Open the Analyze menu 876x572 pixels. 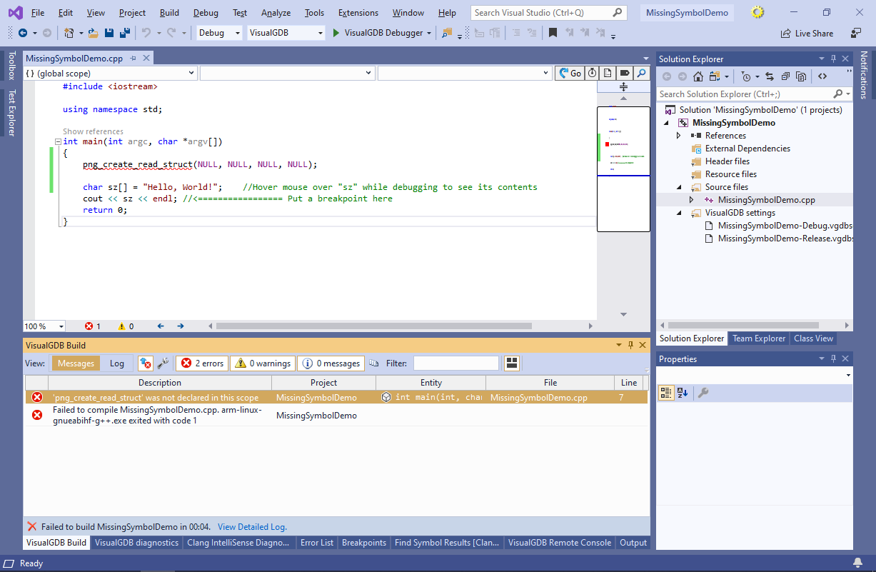click(276, 13)
